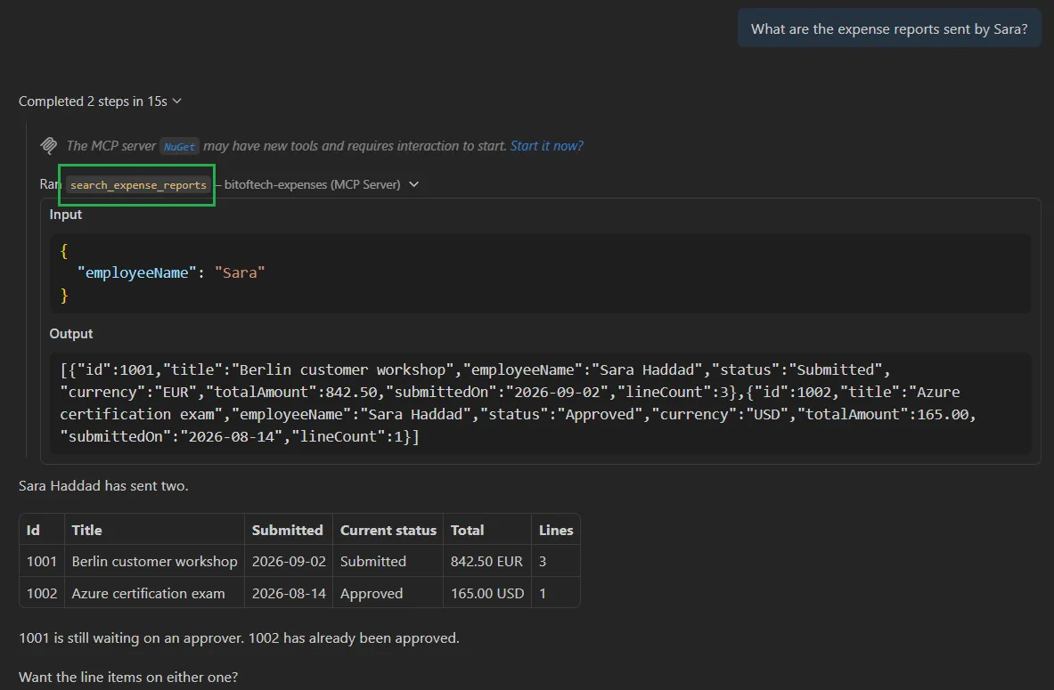This screenshot has width=1054, height=690.
Task: Click the "842.50 EUR" total cell
Action: tap(486, 561)
